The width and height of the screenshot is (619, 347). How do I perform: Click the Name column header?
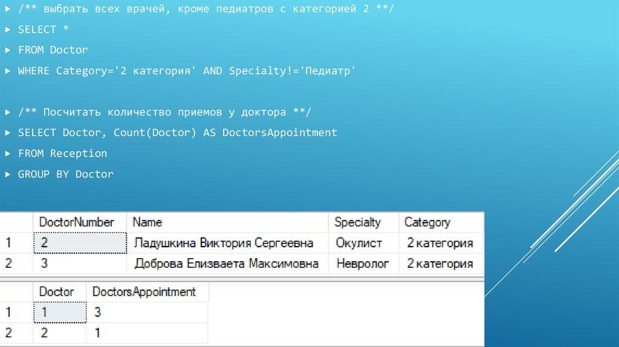click(147, 222)
